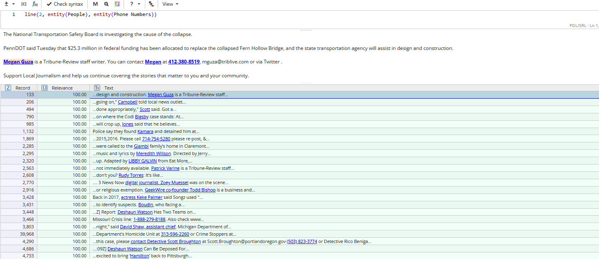Click the bold M toolbar icon
The height and width of the screenshot is (259, 599).
(95, 4)
